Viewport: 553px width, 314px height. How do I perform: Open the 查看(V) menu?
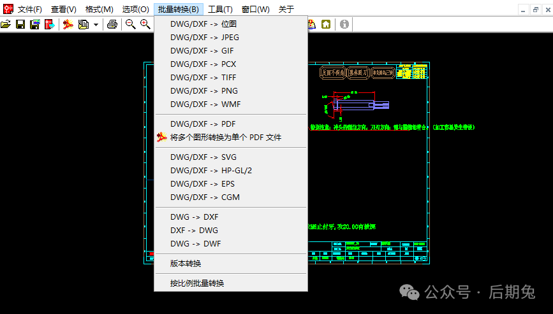(64, 10)
